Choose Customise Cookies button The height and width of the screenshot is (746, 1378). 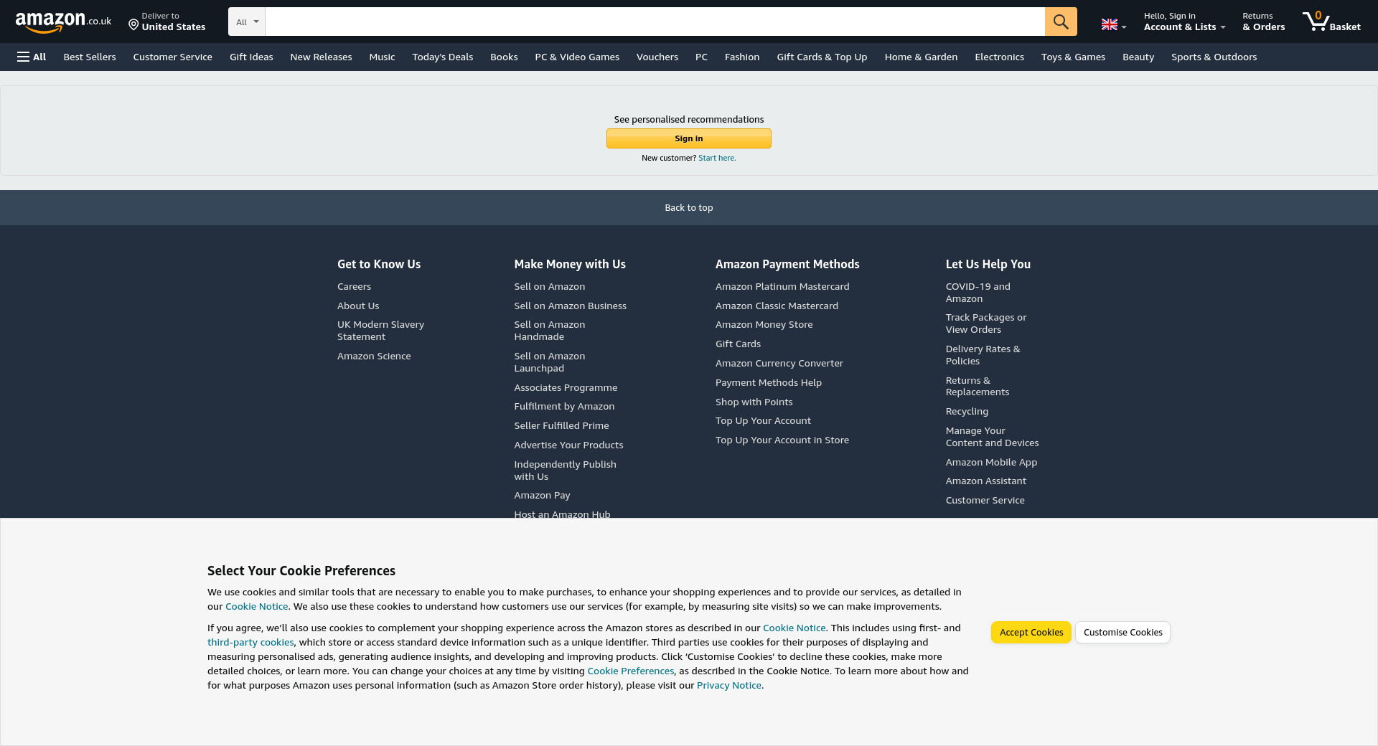click(x=1122, y=632)
